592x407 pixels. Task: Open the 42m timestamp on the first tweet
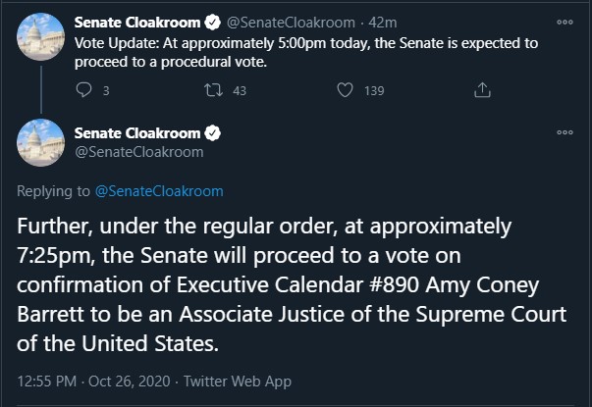pyautogui.click(x=383, y=23)
